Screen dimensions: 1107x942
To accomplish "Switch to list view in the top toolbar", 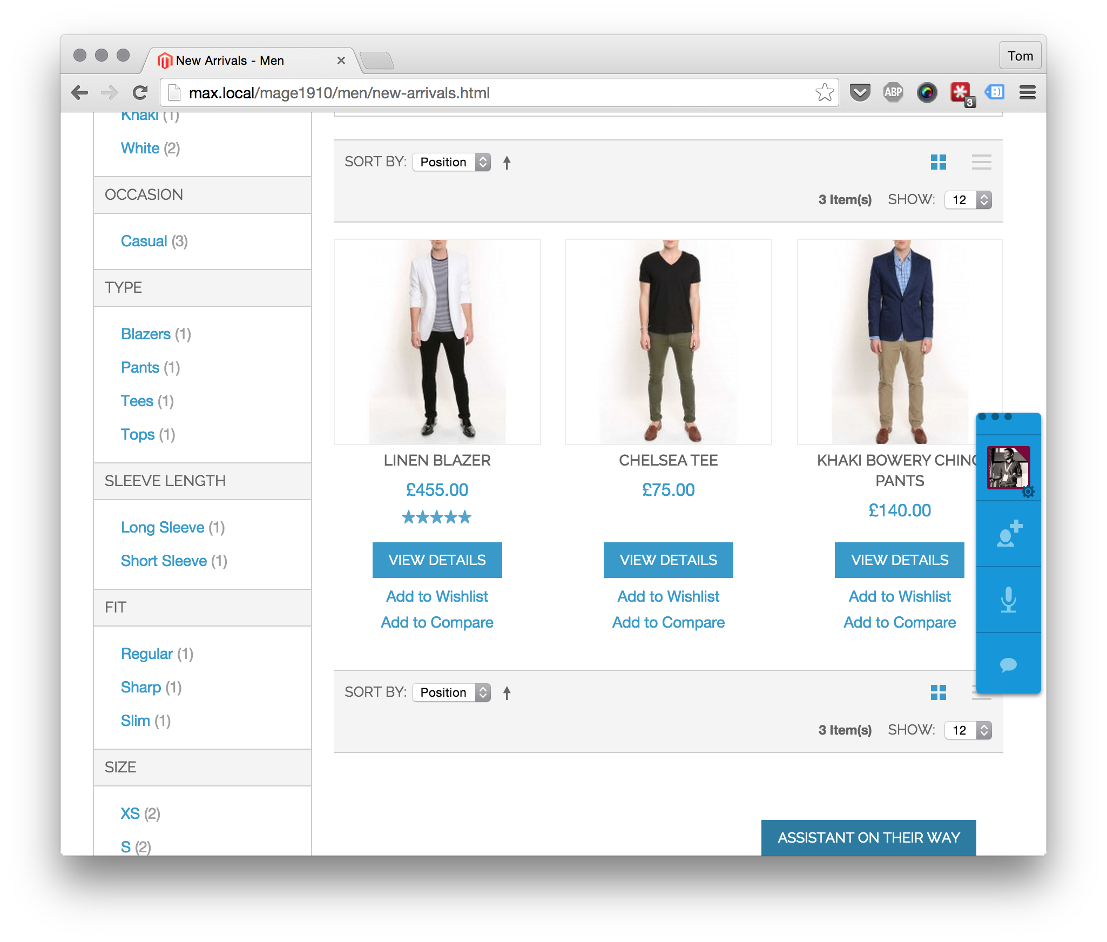I will [981, 162].
